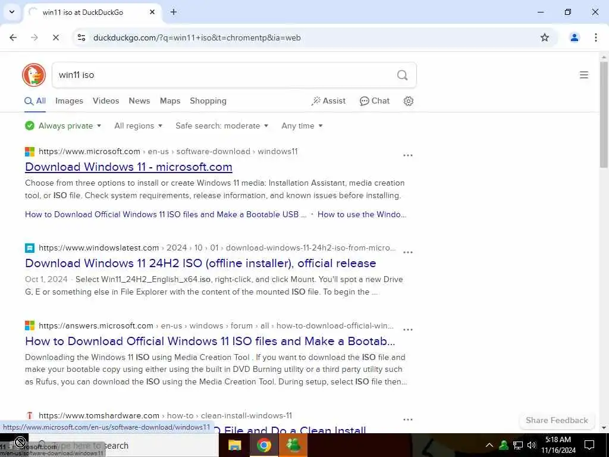Click the Share Feedback button

[557, 421]
